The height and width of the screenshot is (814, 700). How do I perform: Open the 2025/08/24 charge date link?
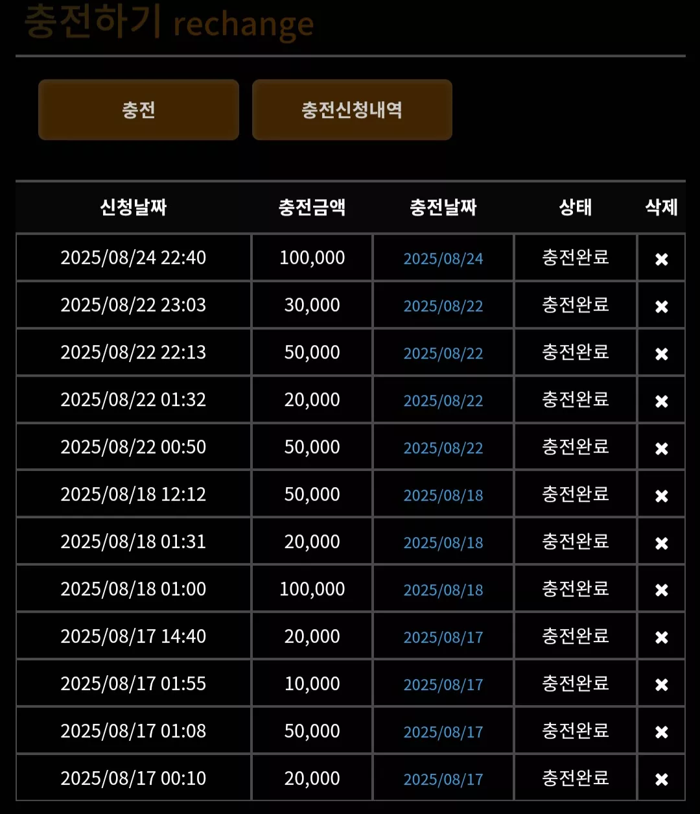click(x=443, y=259)
